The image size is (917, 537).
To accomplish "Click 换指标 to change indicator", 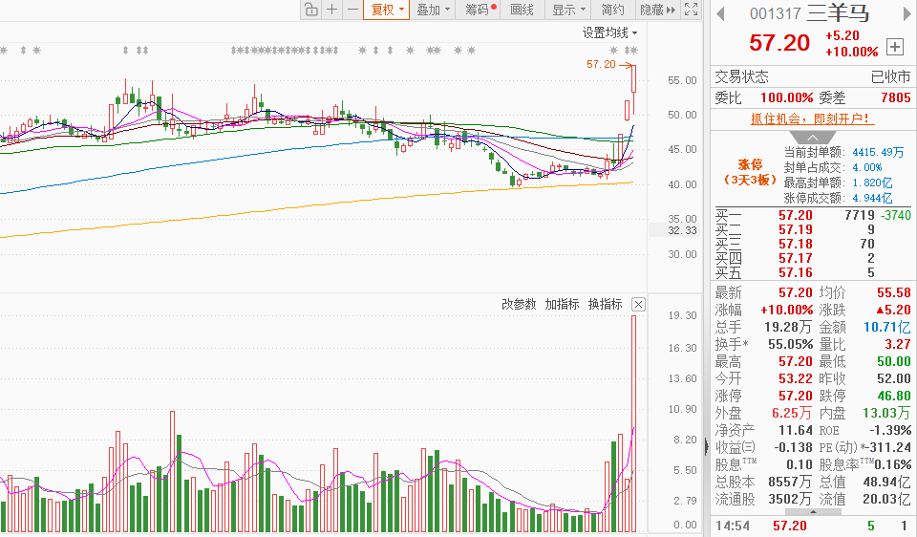I will 606,304.
